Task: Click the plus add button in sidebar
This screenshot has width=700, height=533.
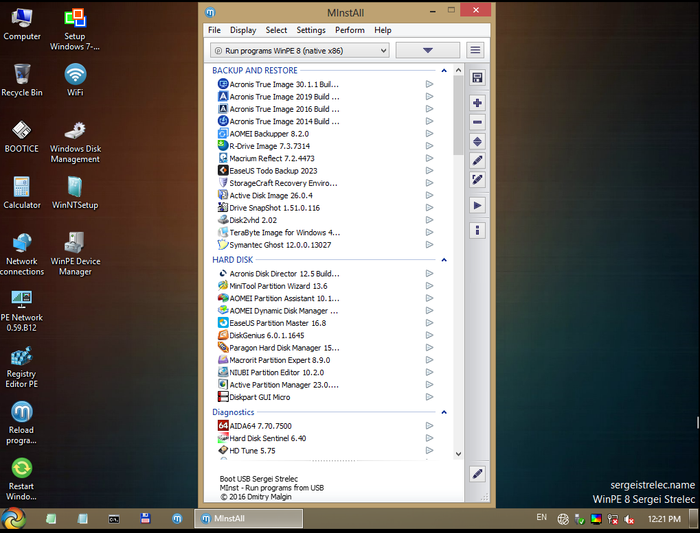Action: point(477,104)
